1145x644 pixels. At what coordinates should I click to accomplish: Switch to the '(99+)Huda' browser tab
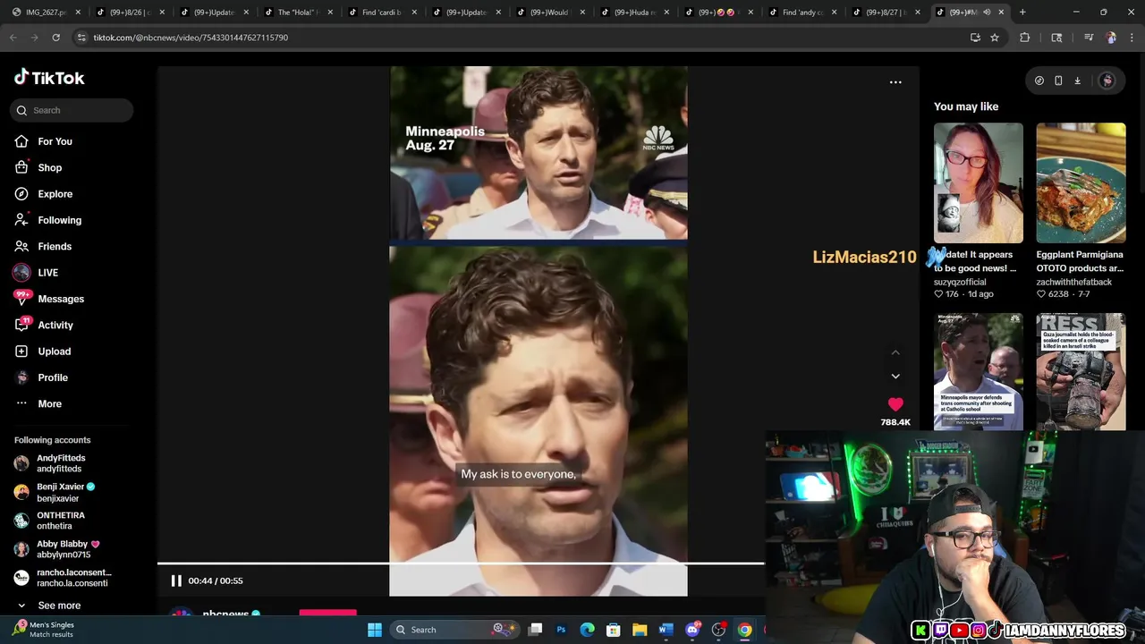pos(635,12)
